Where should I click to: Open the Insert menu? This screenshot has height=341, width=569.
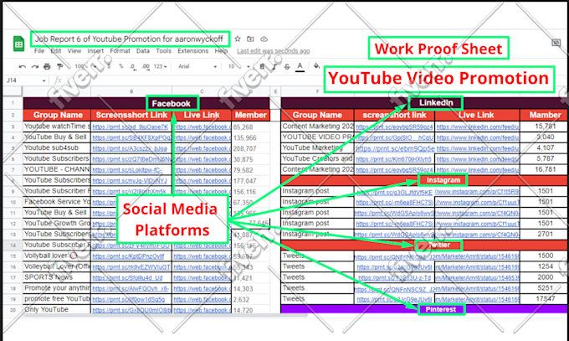pos(95,51)
